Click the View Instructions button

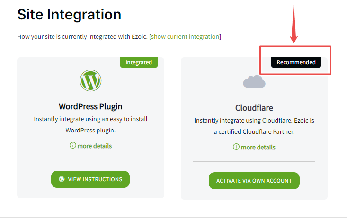click(90, 179)
